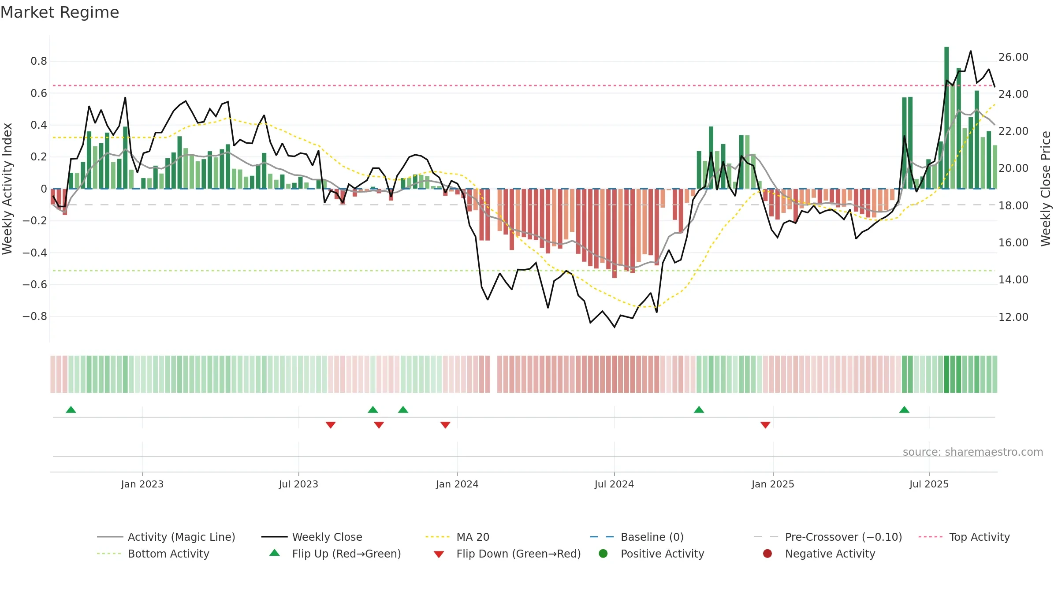Click the Weekly Activity Index axis title

pyautogui.click(x=7, y=189)
